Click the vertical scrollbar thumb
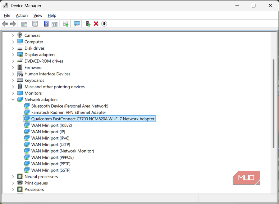This screenshot has width=279, height=204. pos(273,104)
